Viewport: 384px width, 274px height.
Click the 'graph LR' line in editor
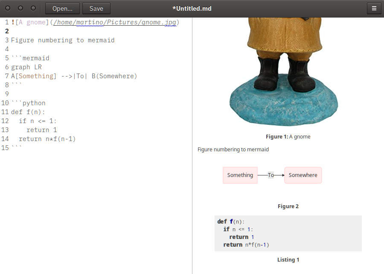point(26,67)
